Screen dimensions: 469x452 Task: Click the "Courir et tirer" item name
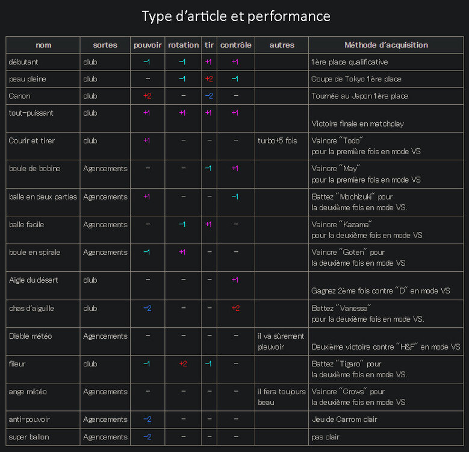point(32,141)
